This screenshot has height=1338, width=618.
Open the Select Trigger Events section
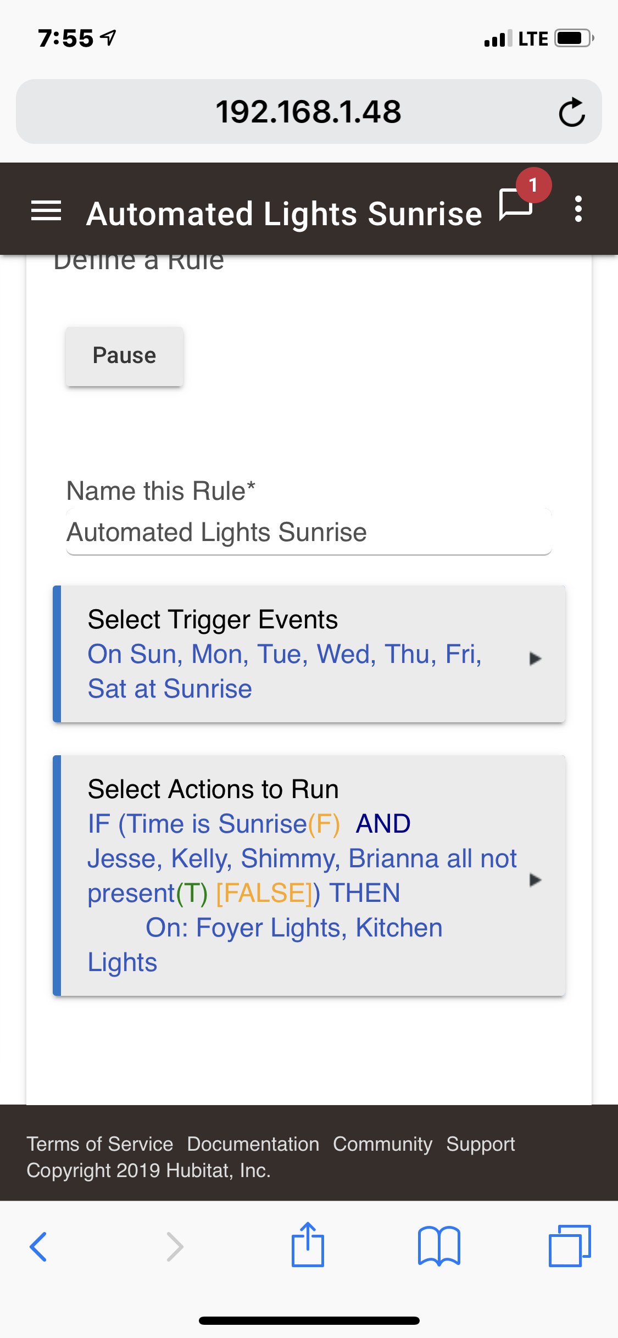click(x=309, y=654)
